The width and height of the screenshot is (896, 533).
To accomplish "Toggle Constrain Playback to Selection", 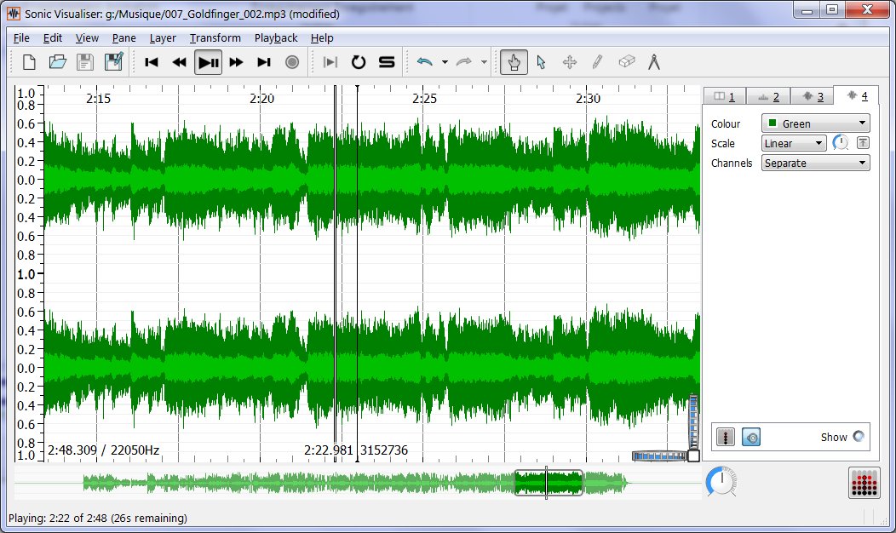I will point(330,62).
